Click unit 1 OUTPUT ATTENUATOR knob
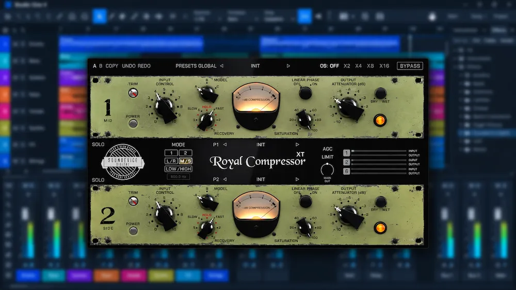 pos(348,108)
